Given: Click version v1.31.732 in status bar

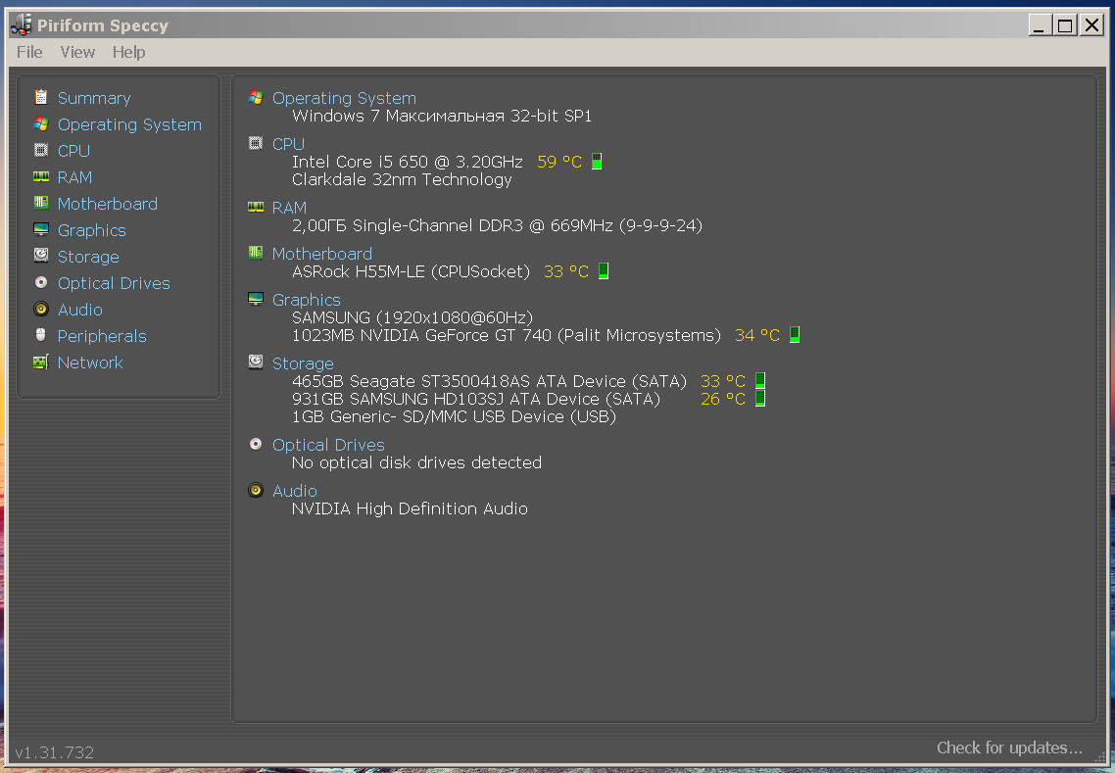Looking at the screenshot, I should click(54, 752).
